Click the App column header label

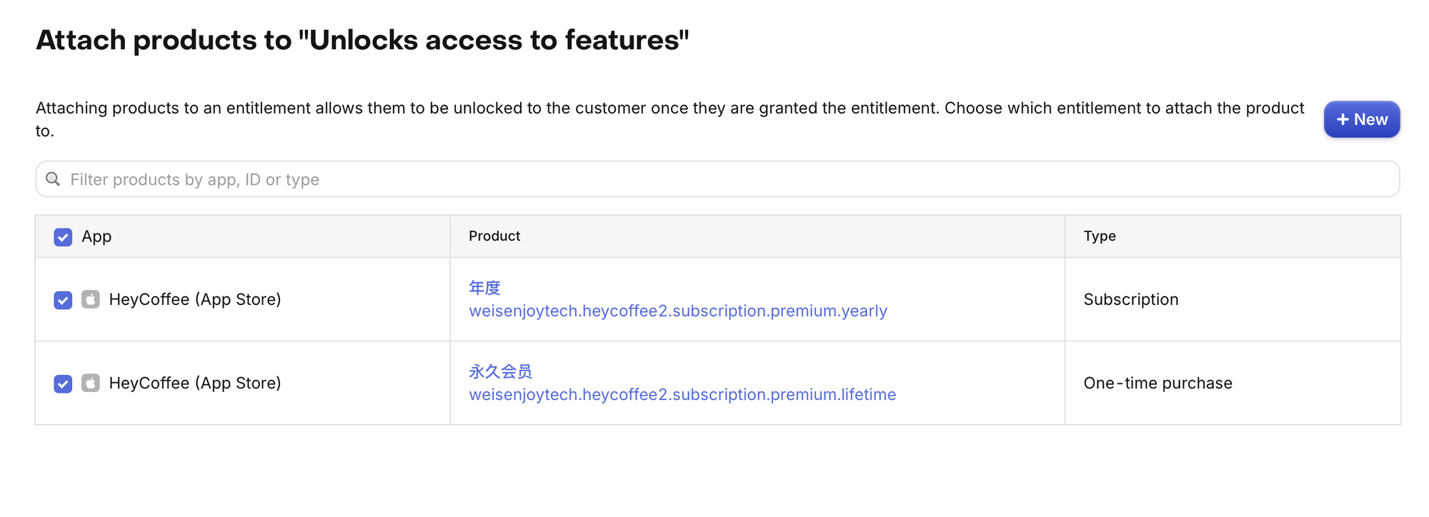pyautogui.click(x=96, y=236)
